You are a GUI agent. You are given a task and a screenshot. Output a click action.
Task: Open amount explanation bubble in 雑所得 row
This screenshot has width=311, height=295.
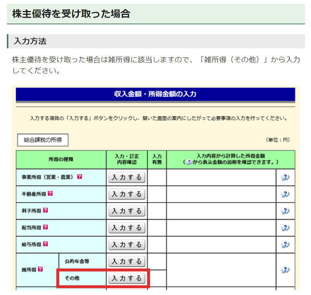[285, 270]
